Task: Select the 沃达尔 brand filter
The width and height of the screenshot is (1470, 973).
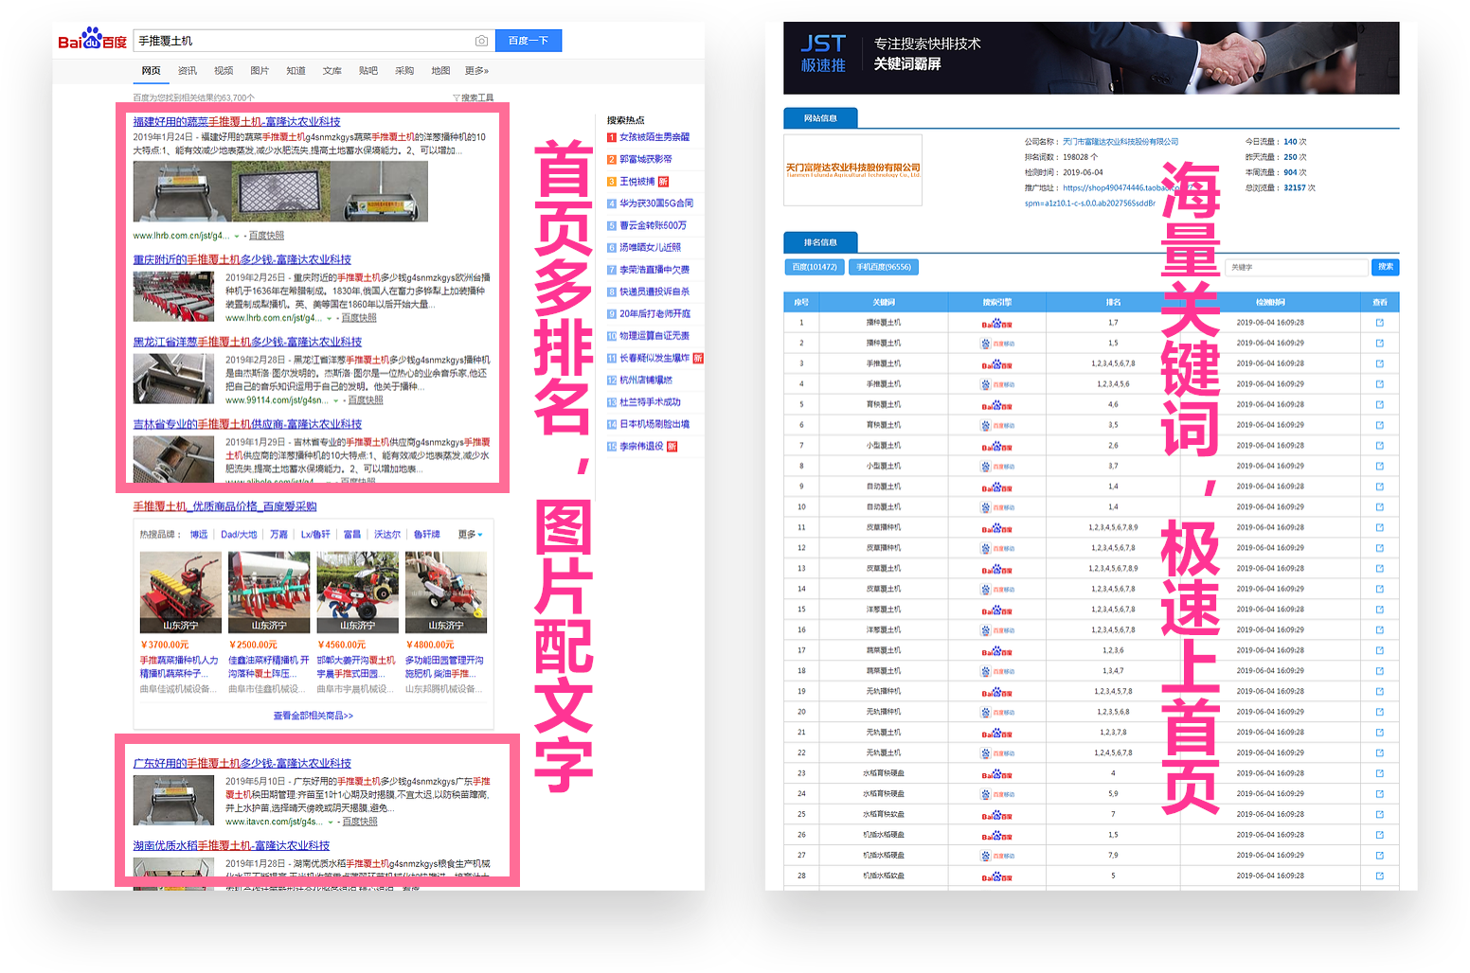Action: 386,535
